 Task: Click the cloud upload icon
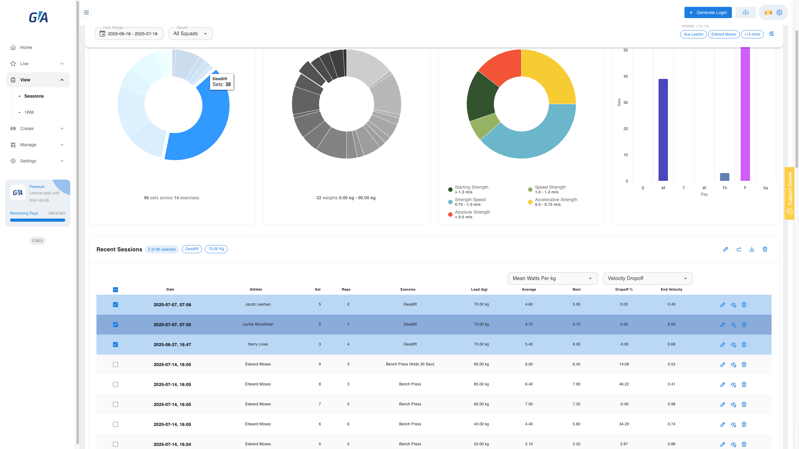point(746,12)
